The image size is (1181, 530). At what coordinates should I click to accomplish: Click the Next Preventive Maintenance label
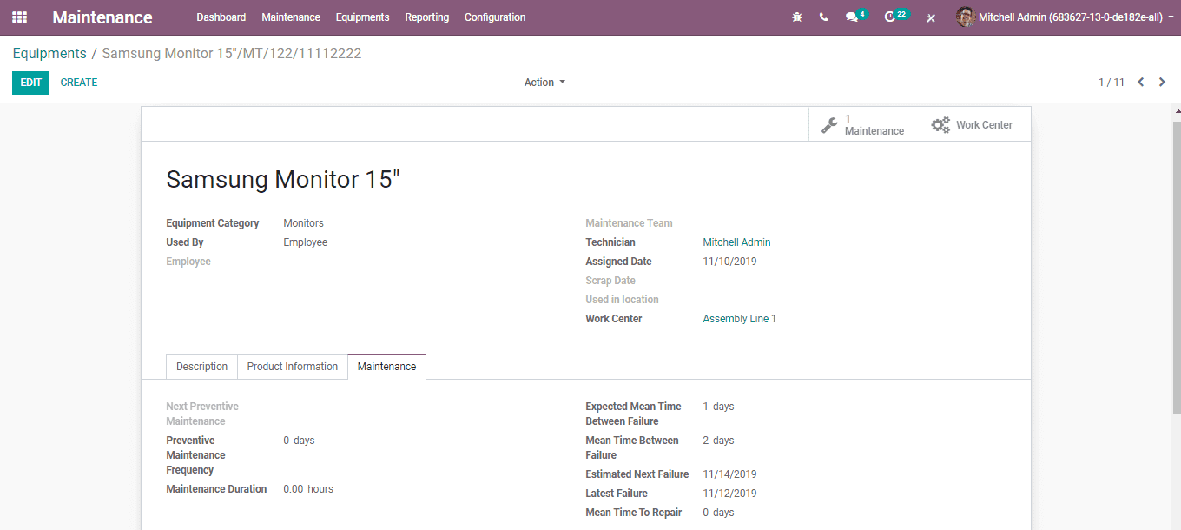[x=202, y=414]
